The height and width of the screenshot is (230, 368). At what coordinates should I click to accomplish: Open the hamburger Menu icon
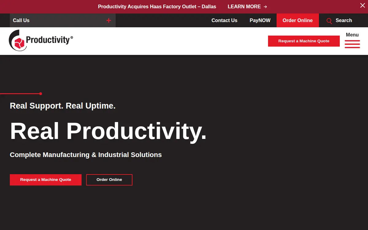352,44
